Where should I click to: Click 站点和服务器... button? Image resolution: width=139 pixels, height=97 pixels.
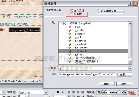tap(111, 11)
